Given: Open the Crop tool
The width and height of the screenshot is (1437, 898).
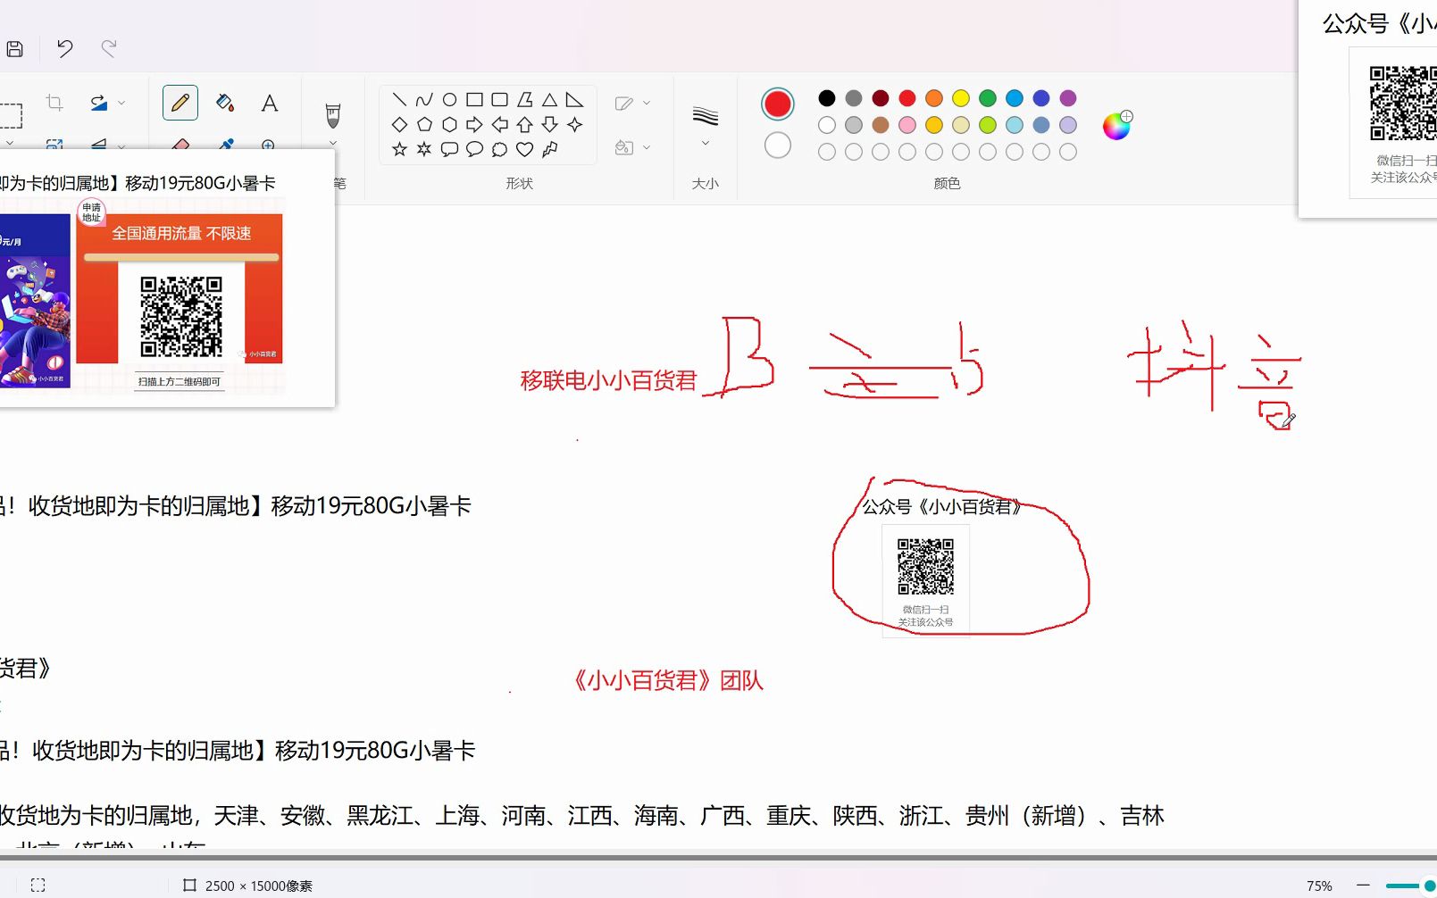Looking at the screenshot, I should (x=54, y=103).
